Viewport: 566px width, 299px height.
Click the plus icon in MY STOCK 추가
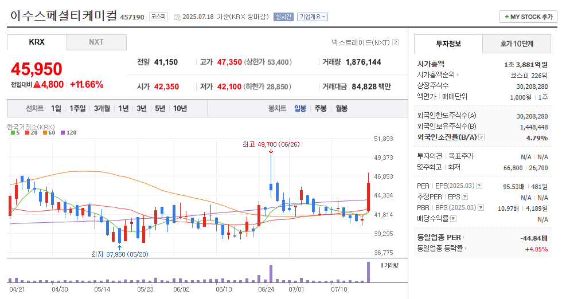coord(507,17)
